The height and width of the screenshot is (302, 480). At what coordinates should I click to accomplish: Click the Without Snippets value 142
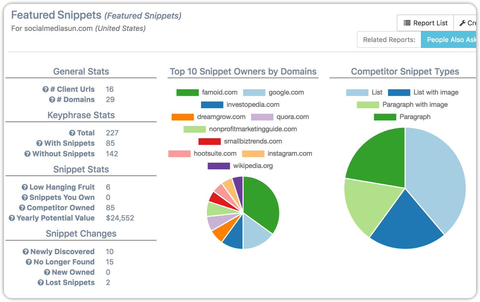[112, 154]
